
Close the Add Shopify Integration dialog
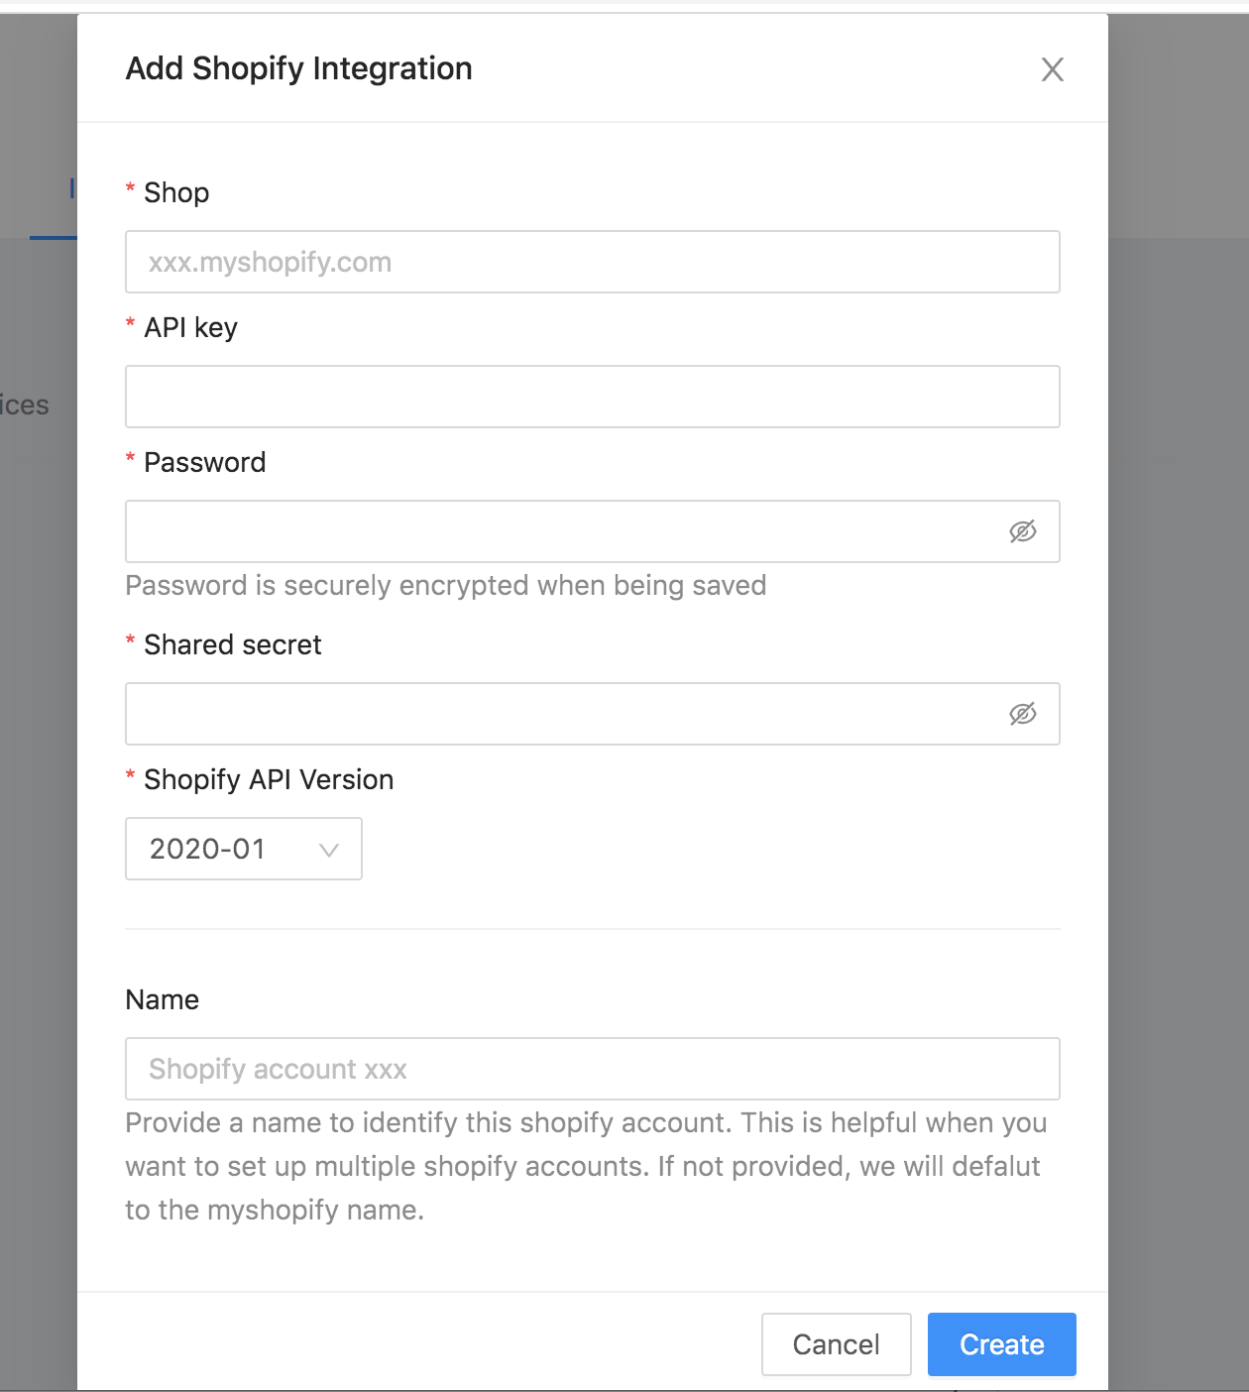coord(1052,69)
